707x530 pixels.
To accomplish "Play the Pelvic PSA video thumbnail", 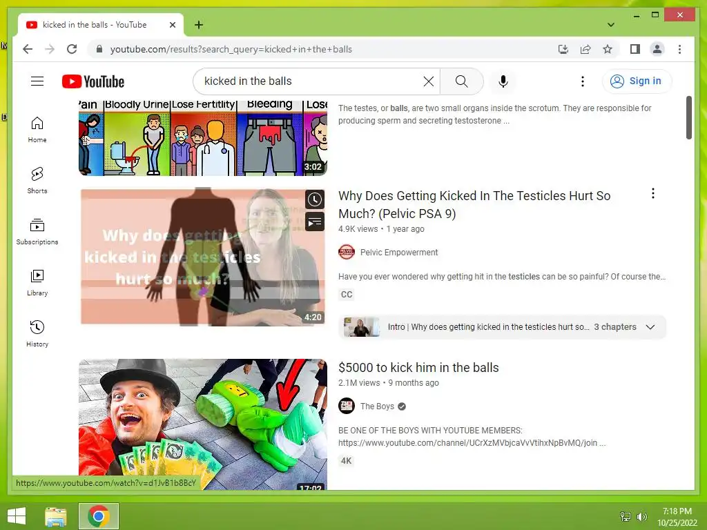I will coord(203,257).
